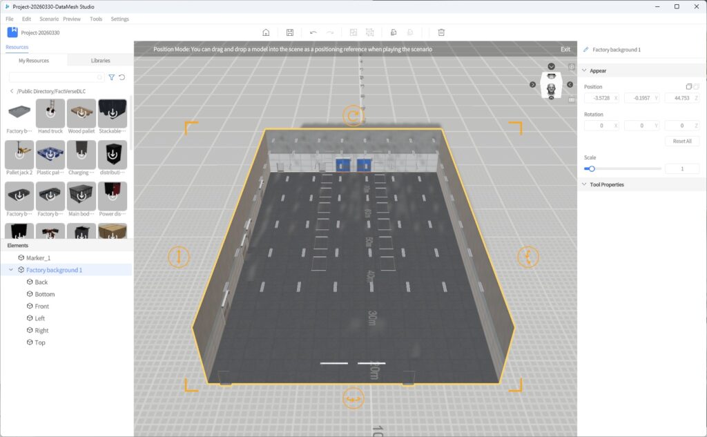Switch to the Libraries tab
Viewport: 707px width, 437px height.
99,60
